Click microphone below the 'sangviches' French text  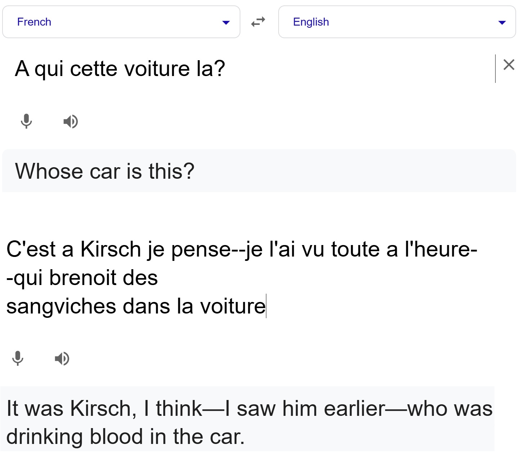coord(18,359)
